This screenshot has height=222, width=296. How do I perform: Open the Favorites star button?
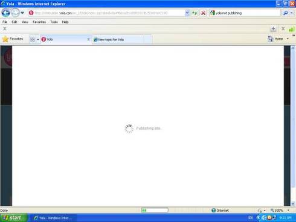click(x=13, y=39)
